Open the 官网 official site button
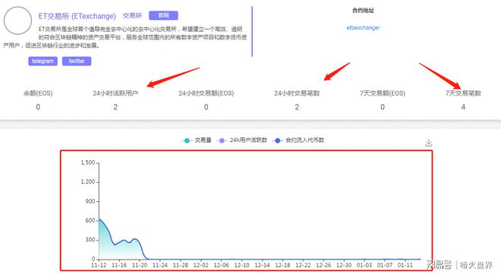The width and height of the screenshot is (501, 274). [163, 15]
